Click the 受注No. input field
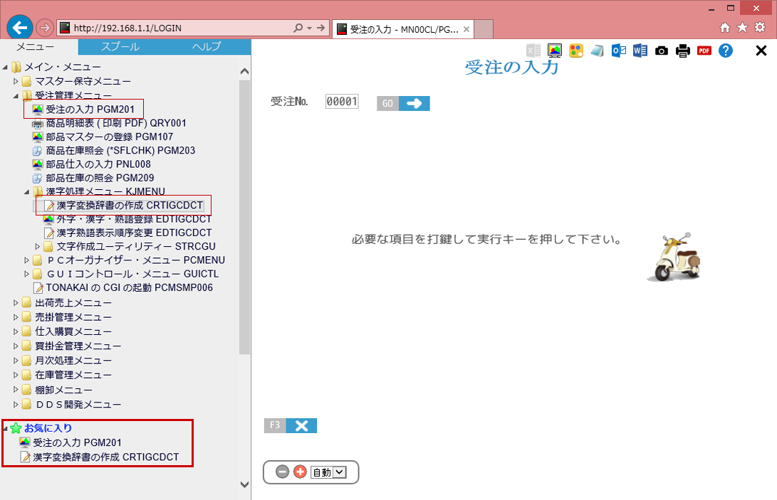 (341, 102)
